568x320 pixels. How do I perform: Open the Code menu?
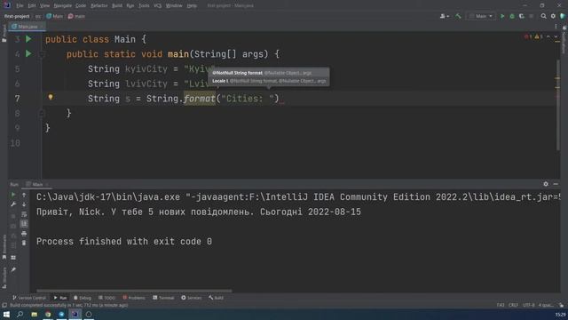81,5
